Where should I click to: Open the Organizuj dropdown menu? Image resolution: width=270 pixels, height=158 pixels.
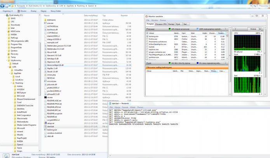pos(8,11)
